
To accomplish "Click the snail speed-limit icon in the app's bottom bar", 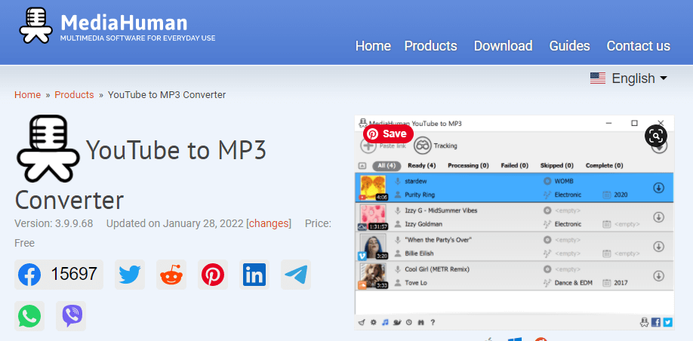I will coord(397,322).
